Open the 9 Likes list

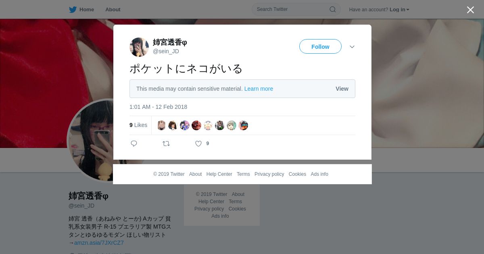(138, 125)
